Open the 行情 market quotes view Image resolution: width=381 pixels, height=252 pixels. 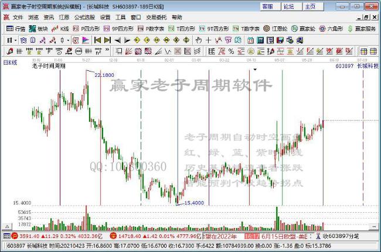(x=16, y=29)
